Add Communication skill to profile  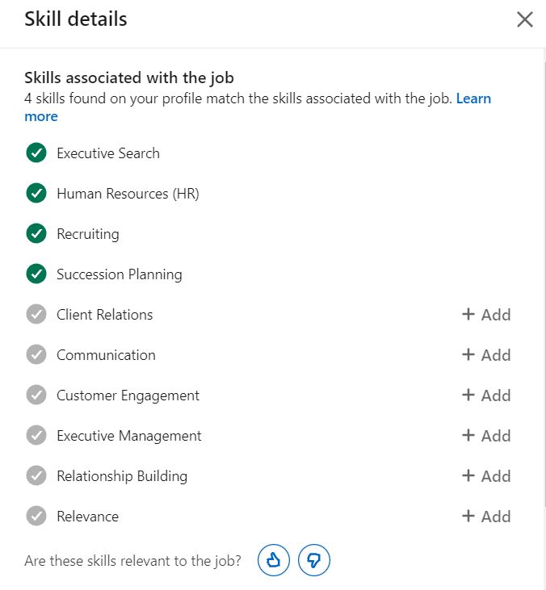[x=486, y=355]
